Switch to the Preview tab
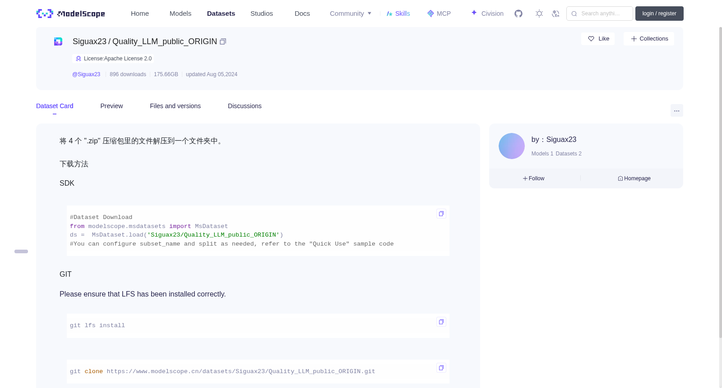Viewport: 722px width, 388px height. click(111, 106)
